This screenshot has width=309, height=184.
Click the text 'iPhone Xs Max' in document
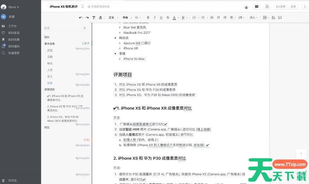pos(134,59)
